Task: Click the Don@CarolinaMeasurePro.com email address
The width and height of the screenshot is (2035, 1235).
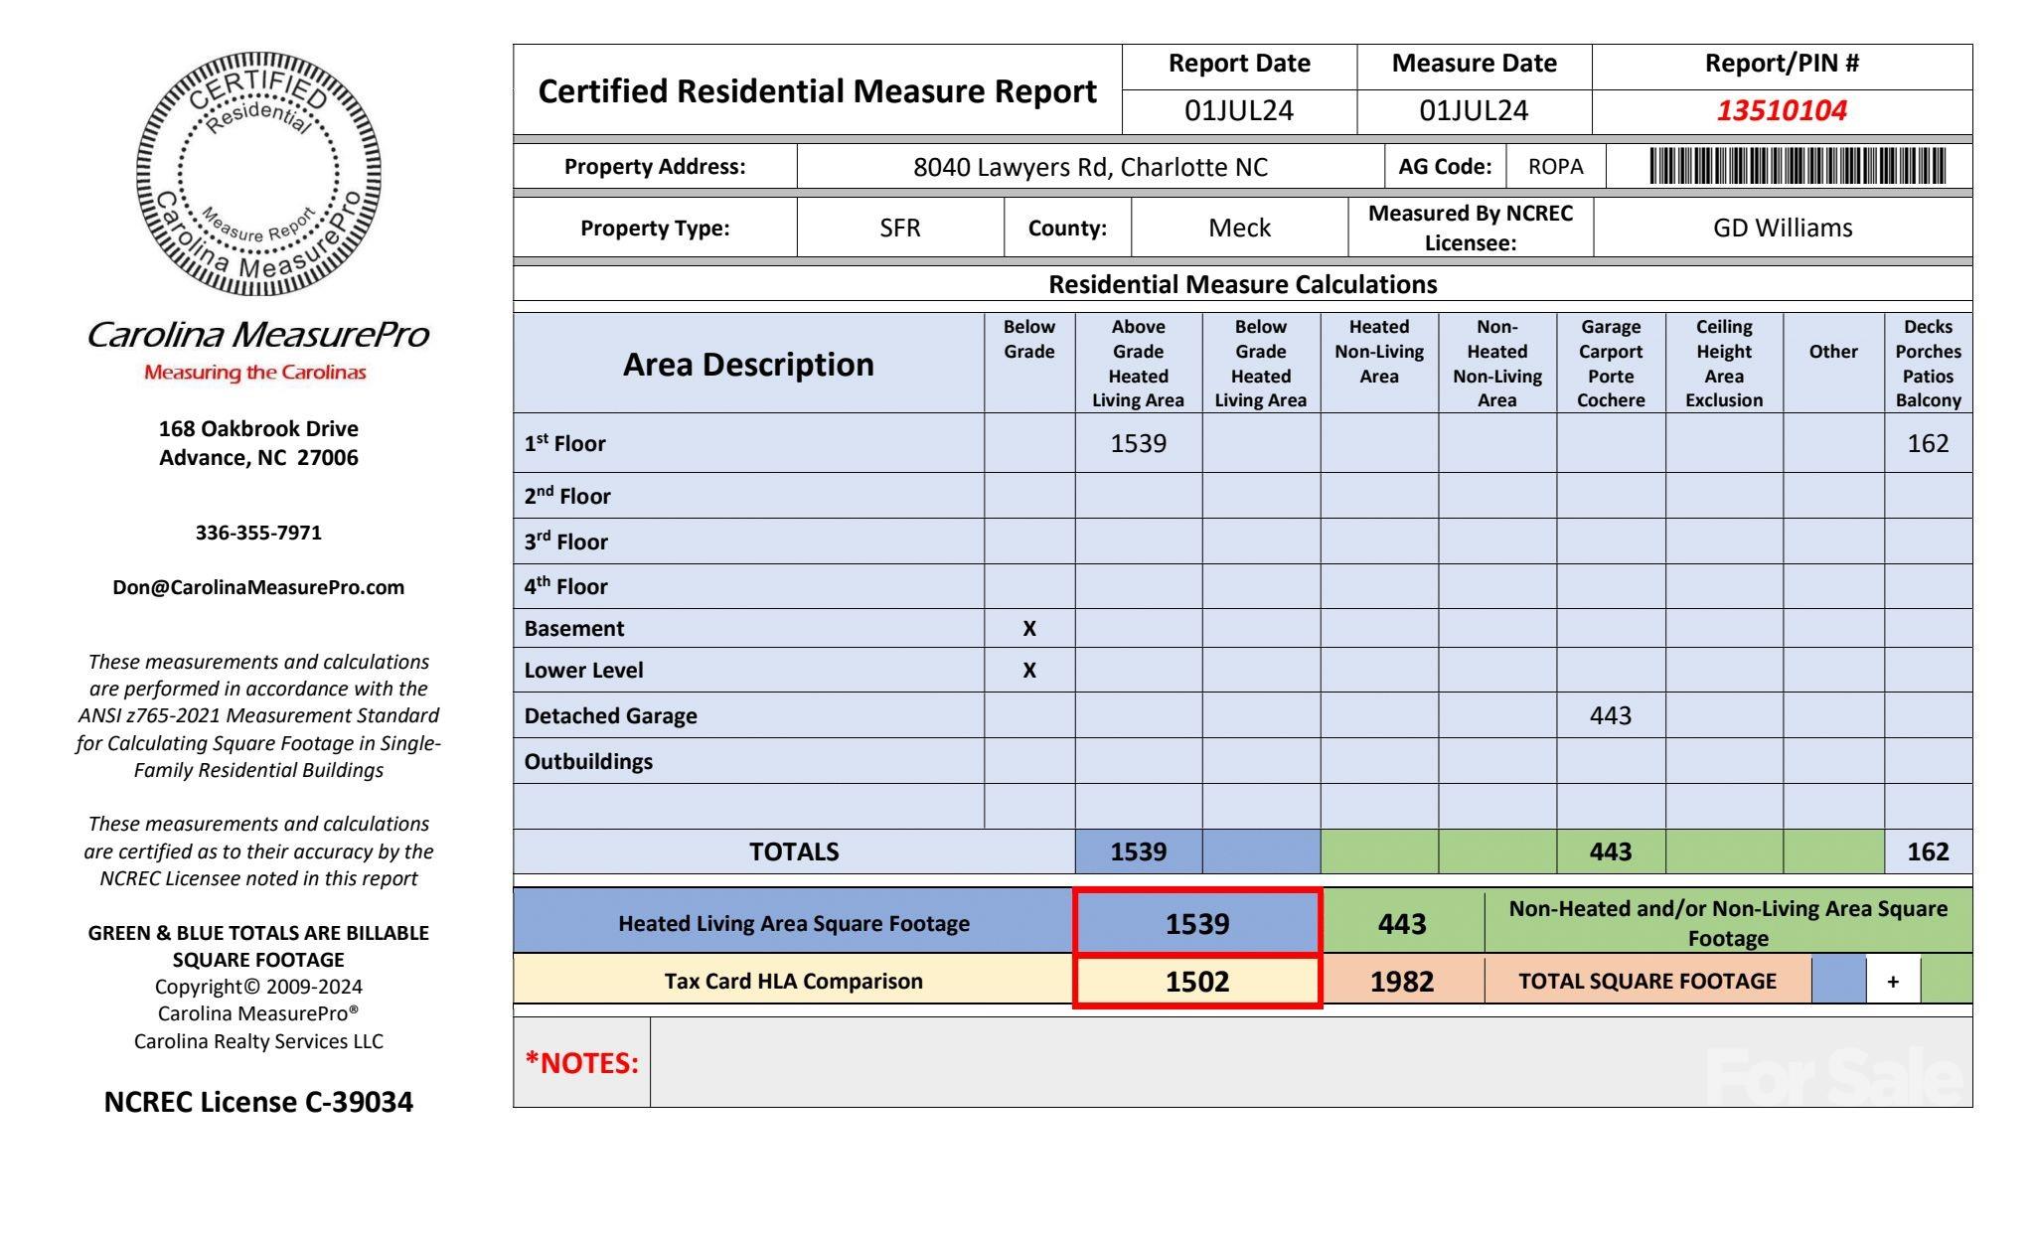Action: click(x=258, y=587)
